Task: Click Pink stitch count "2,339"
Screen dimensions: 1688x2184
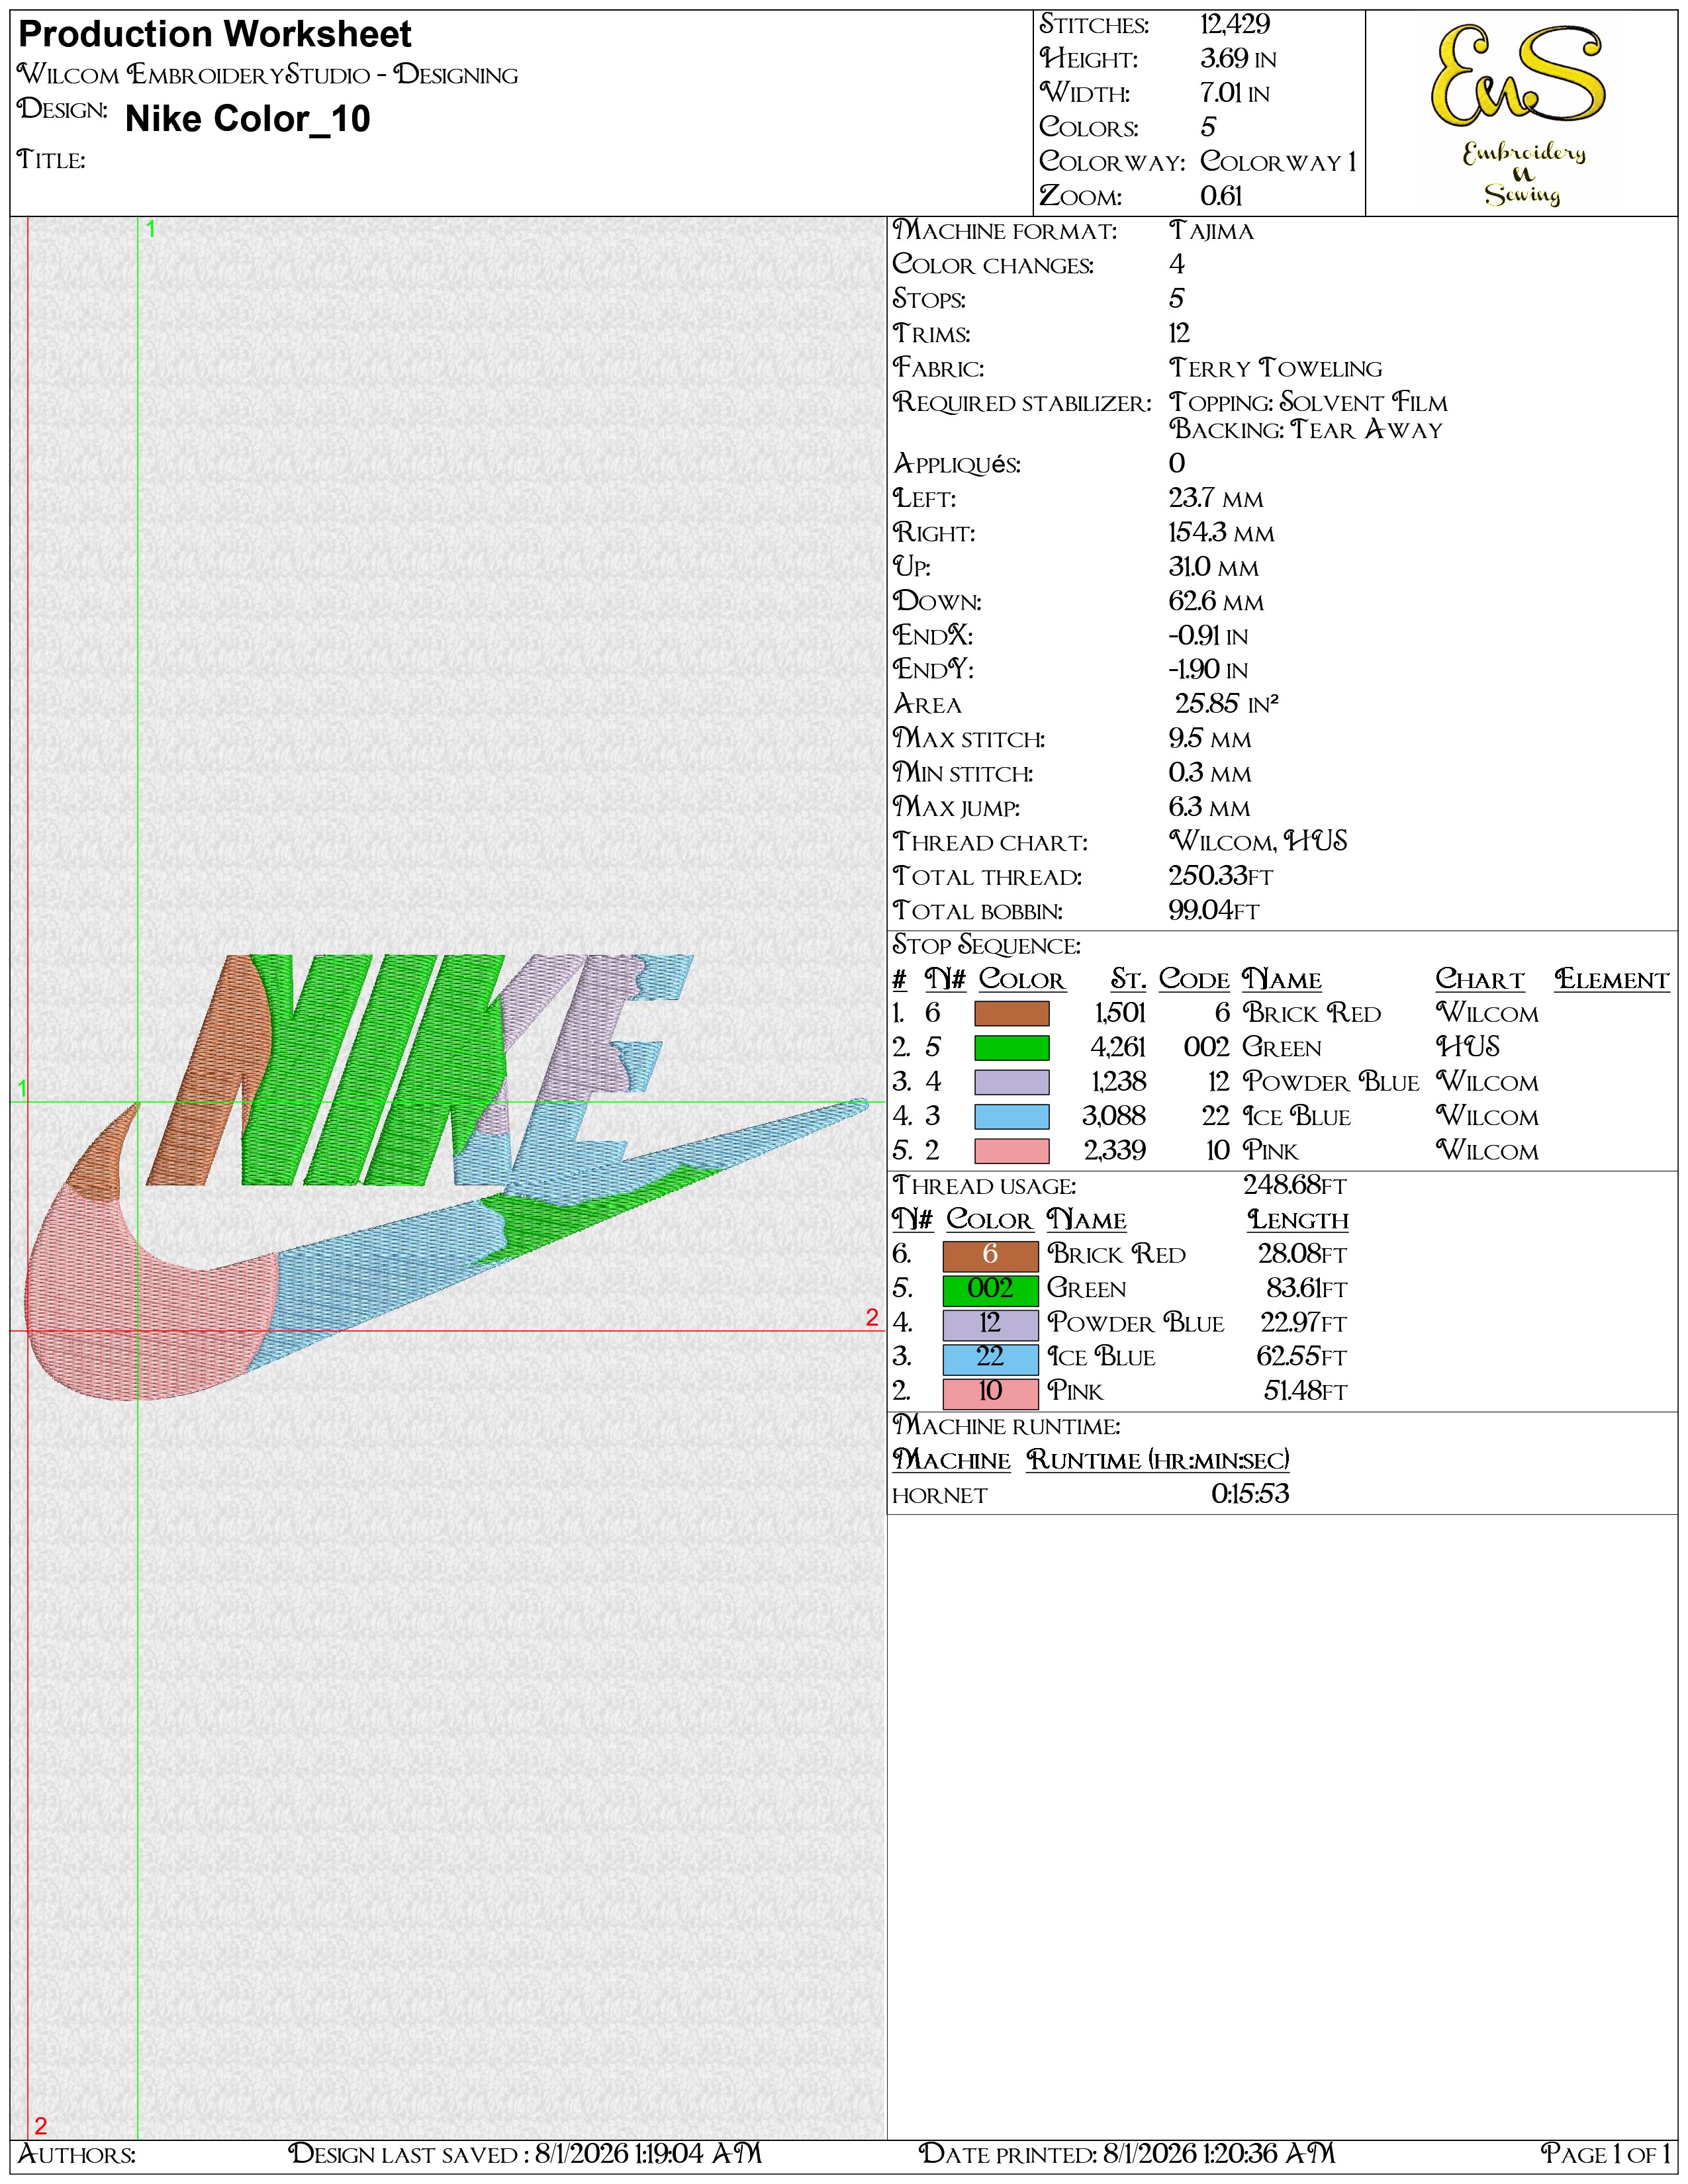Action: [x=1115, y=1151]
